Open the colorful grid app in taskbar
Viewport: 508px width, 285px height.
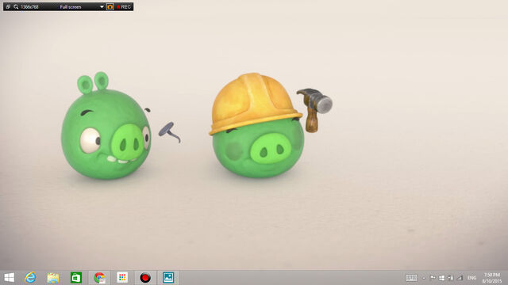(x=122, y=278)
